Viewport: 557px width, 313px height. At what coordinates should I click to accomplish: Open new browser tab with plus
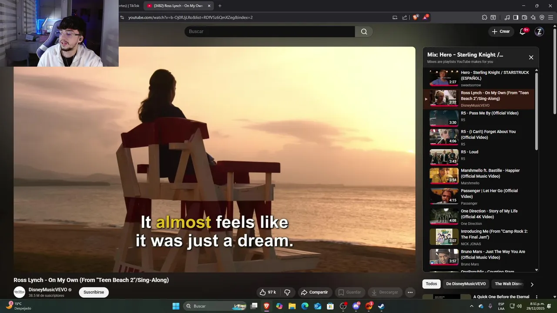coord(220,6)
